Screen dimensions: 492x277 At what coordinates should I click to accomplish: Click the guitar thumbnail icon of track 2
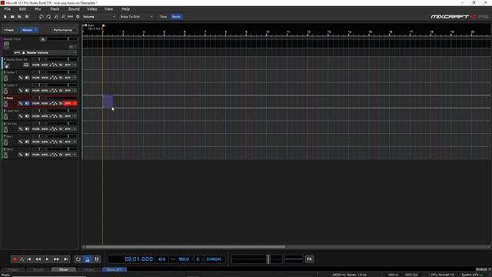tap(6, 78)
